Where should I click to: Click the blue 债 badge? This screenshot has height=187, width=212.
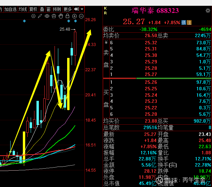(x=184, y=22)
